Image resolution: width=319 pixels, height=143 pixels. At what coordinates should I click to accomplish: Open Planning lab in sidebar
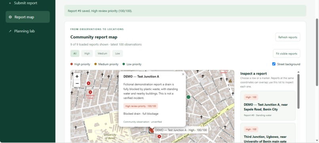(27, 31)
